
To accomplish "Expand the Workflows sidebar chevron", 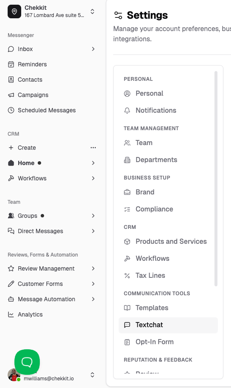I will [93, 178].
